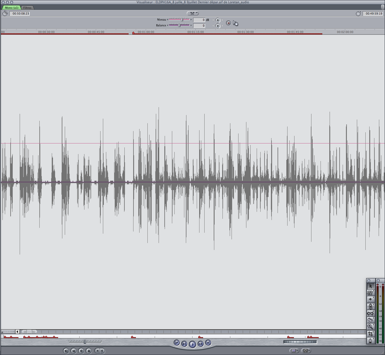Select the Slip edit tool
The height and width of the screenshot is (355, 385).
(370, 313)
